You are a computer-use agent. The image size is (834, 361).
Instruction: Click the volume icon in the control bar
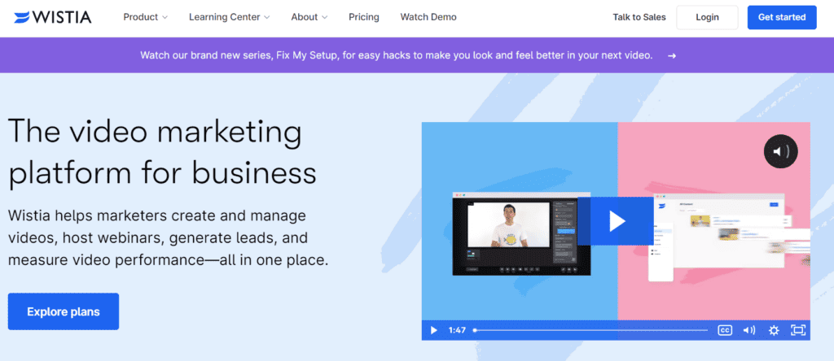[x=749, y=330]
